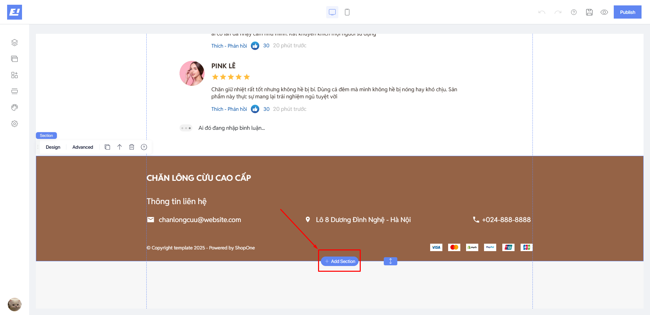Move the selected section up
650x315 pixels.
[x=120, y=147]
